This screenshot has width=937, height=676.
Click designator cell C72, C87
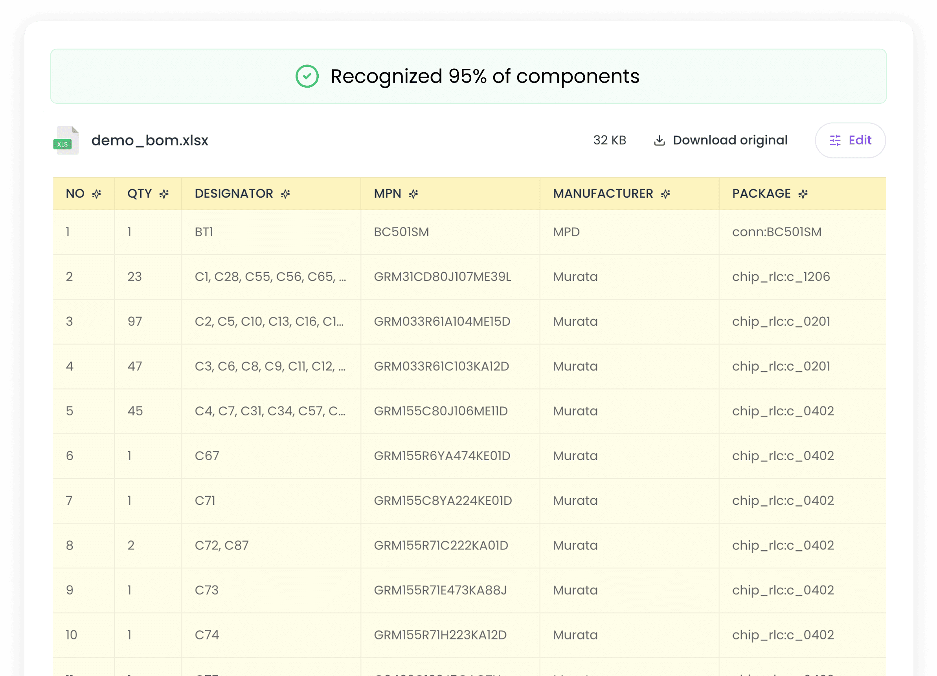pos(271,546)
